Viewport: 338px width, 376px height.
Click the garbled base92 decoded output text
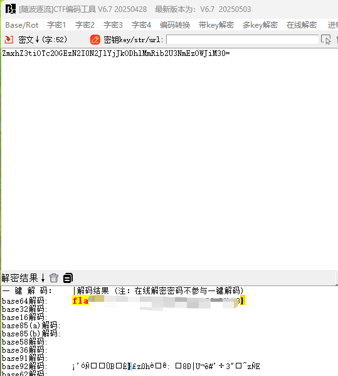click(166, 366)
